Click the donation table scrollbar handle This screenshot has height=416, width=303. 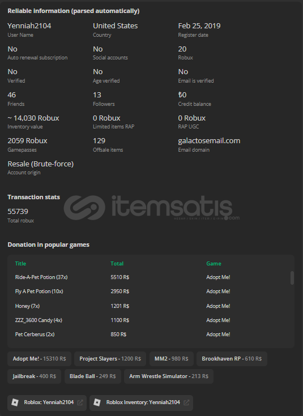pyautogui.click(x=292, y=278)
